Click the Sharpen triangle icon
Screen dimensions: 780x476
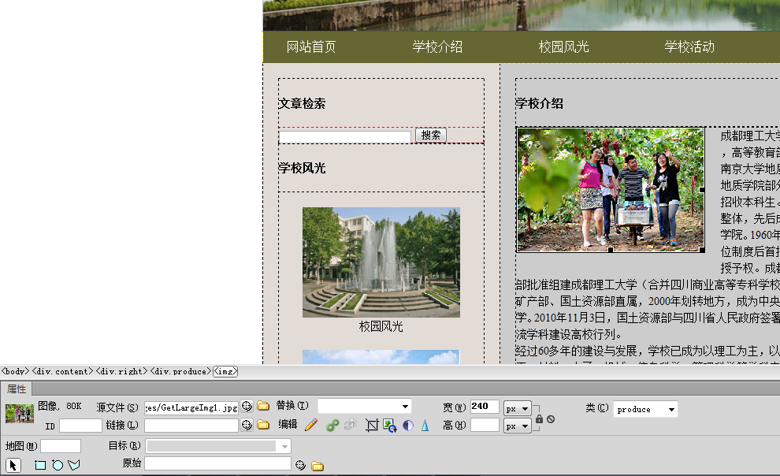click(425, 426)
